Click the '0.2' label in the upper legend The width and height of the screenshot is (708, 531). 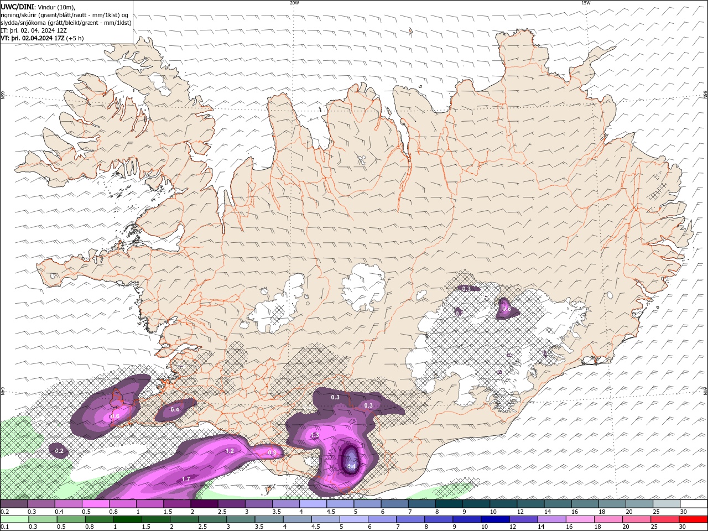click(x=4, y=512)
